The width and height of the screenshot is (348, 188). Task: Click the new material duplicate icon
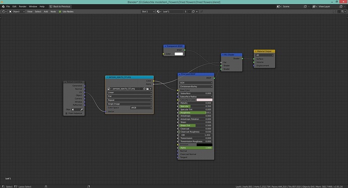click(x=193, y=12)
